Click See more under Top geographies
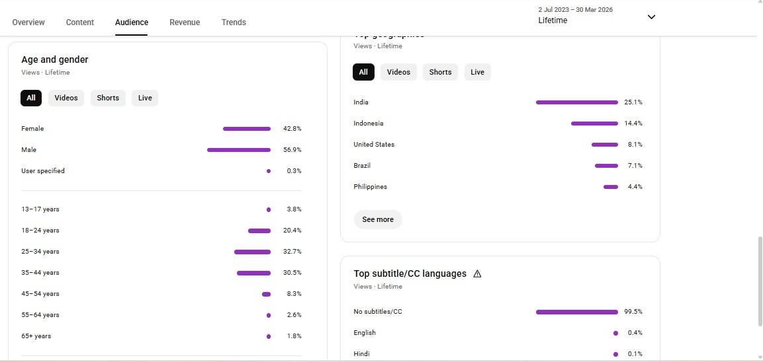Viewport: 763px width, 362px height. pyautogui.click(x=378, y=220)
